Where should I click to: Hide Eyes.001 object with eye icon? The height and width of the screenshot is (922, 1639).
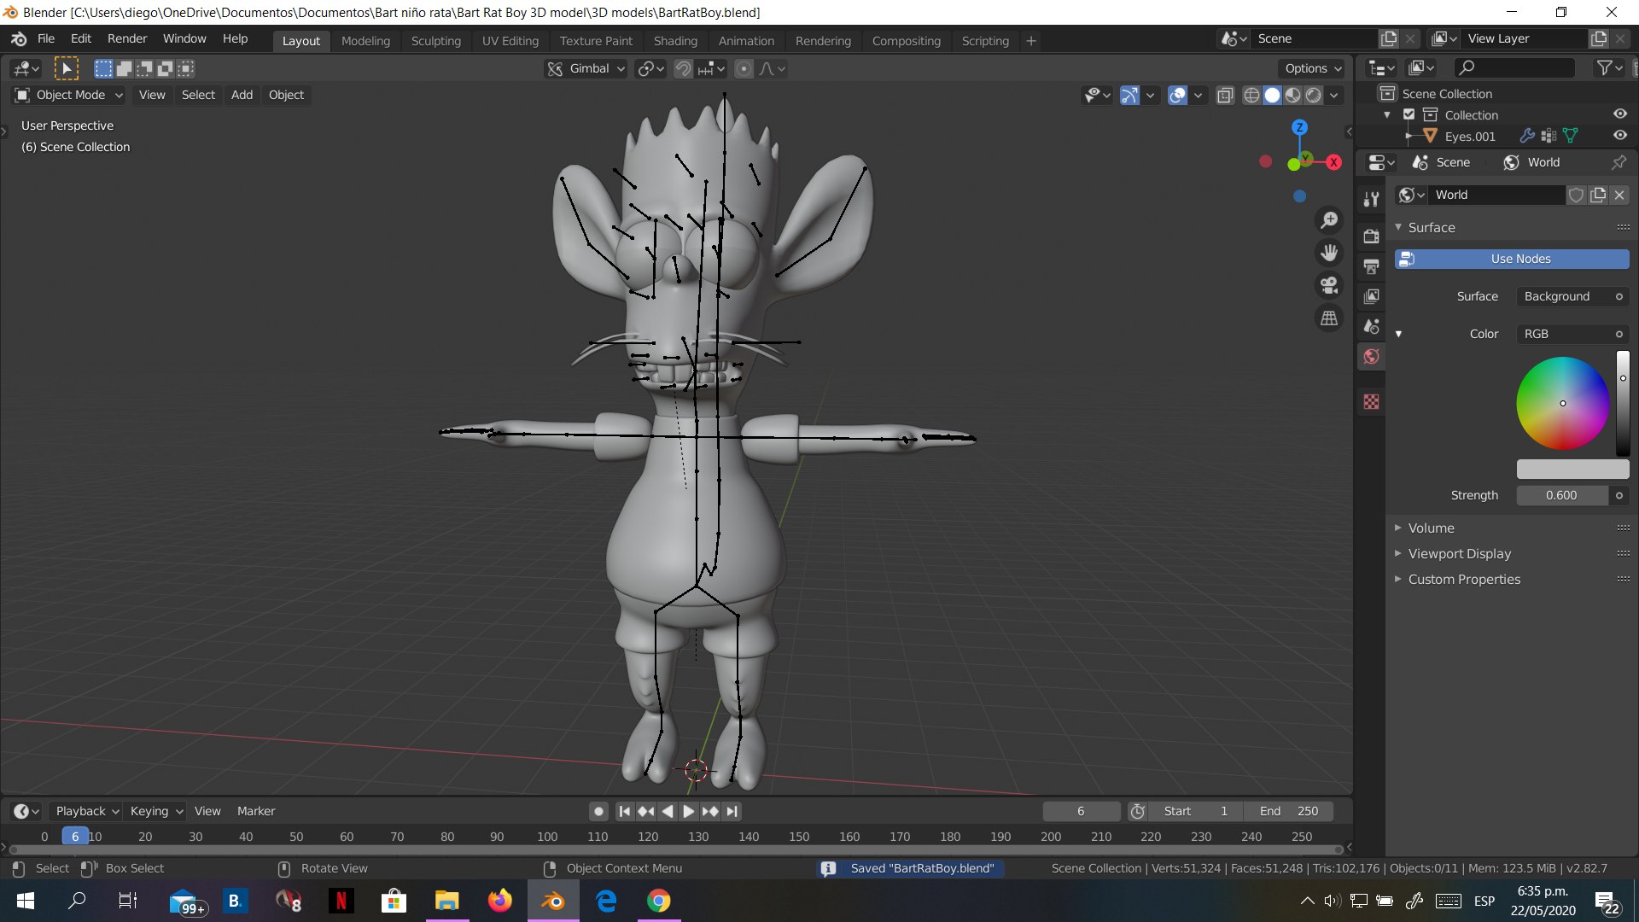[1619, 136]
